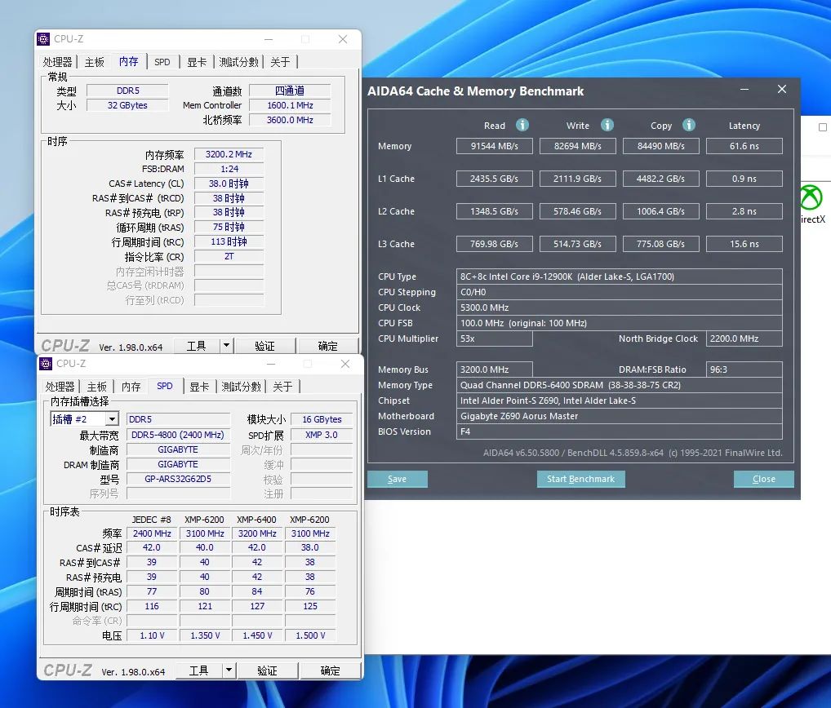Screen dimensions: 831x708
Task: Close the AIDA64 Cache & Memory Benchmark window
Action: [782, 90]
